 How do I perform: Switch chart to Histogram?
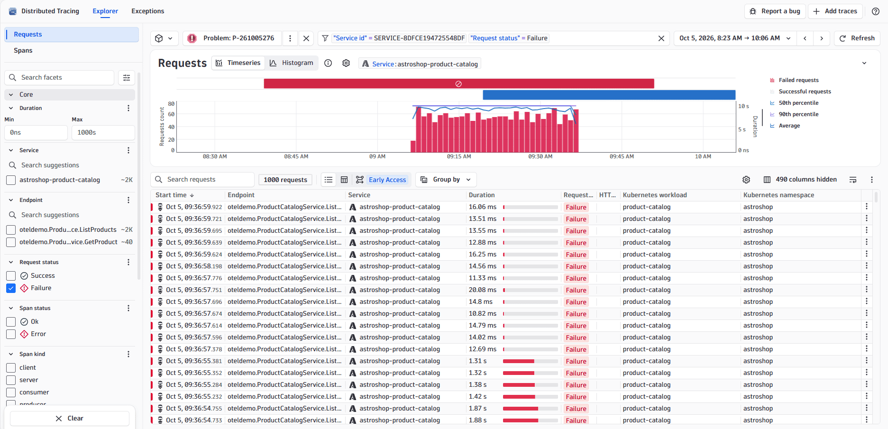click(x=292, y=63)
